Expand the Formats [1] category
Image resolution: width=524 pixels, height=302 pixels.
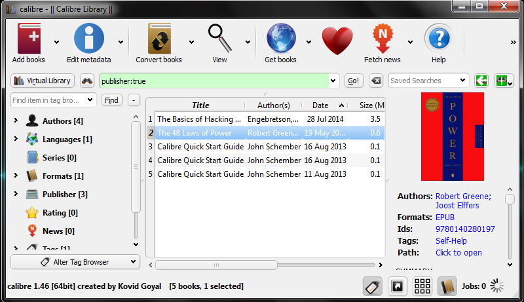16,176
